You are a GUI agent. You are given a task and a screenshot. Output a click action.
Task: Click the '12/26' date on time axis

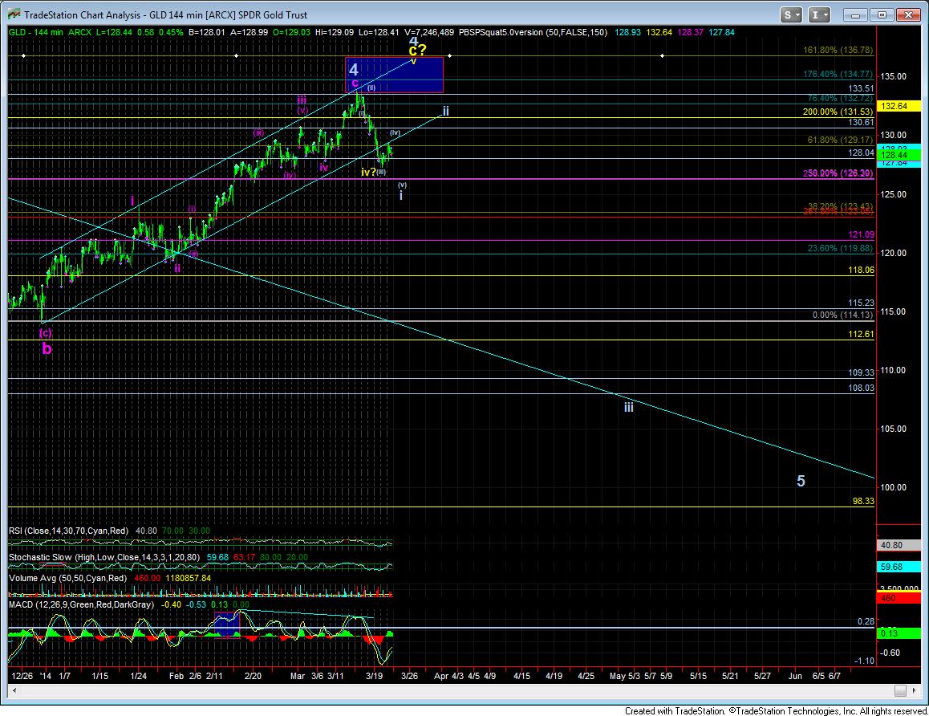coord(22,677)
